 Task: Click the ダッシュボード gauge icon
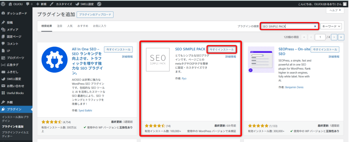click(3, 13)
